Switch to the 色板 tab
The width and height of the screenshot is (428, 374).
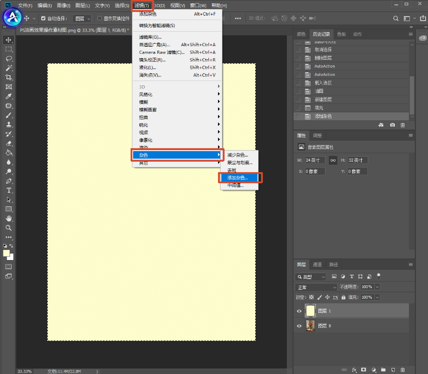click(x=342, y=34)
